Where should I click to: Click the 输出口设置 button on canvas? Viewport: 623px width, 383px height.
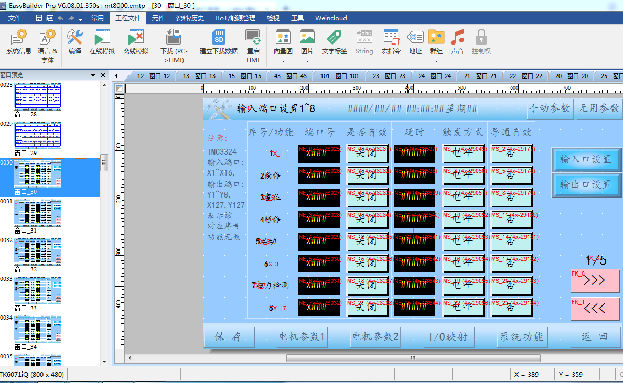[x=586, y=185]
